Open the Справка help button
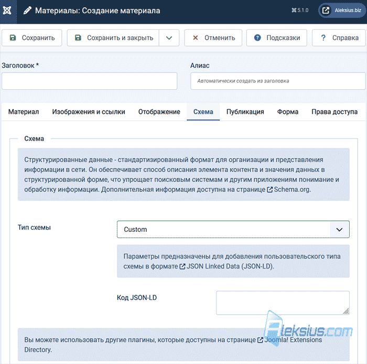Screen dimensions: 367x364 point(339,38)
